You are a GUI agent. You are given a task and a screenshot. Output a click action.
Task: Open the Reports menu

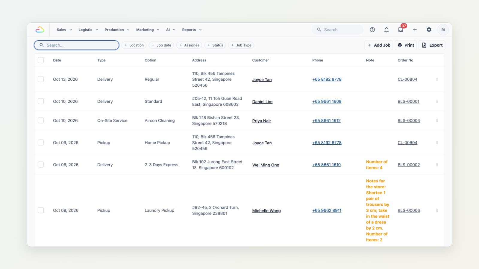pyautogui.click(x=192, y=30)
